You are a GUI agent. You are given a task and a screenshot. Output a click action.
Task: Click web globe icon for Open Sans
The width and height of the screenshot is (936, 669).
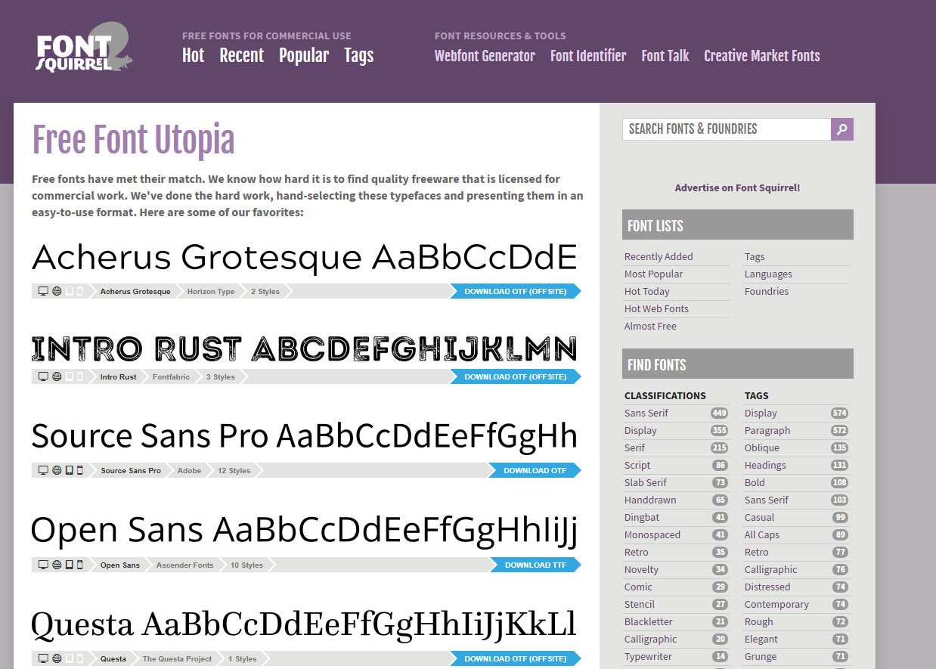[x=57, y=565]
